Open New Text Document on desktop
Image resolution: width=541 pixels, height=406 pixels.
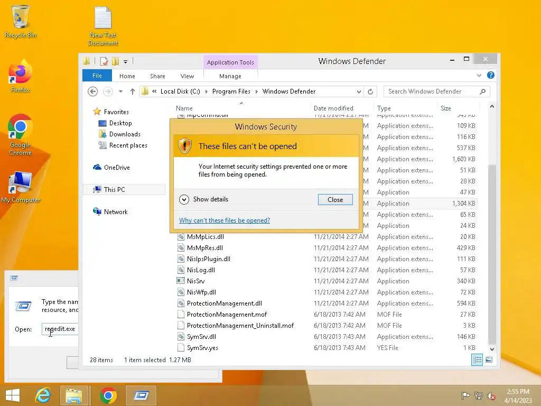[x=103, y=26]
